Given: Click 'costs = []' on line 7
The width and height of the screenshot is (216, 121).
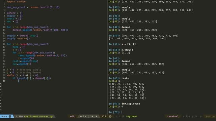Looking at the screenshot, I should [14, 19].
